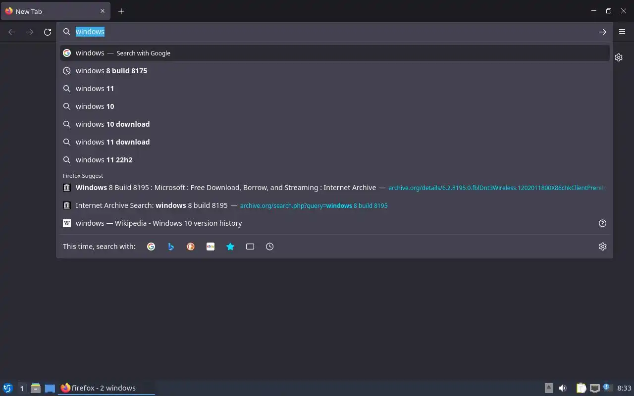
Task: Click the Go arrow in address bar
Action: 602,32
